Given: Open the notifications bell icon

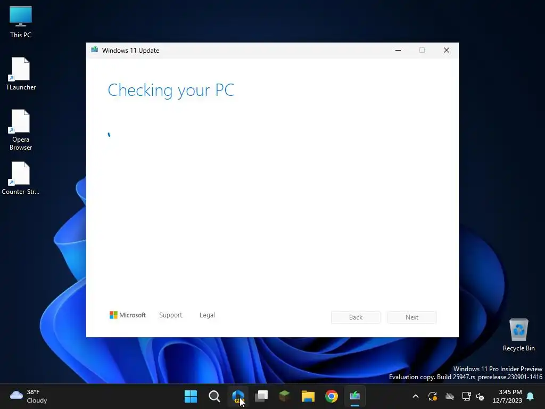Looking at the screenshot, I should 530,396.
